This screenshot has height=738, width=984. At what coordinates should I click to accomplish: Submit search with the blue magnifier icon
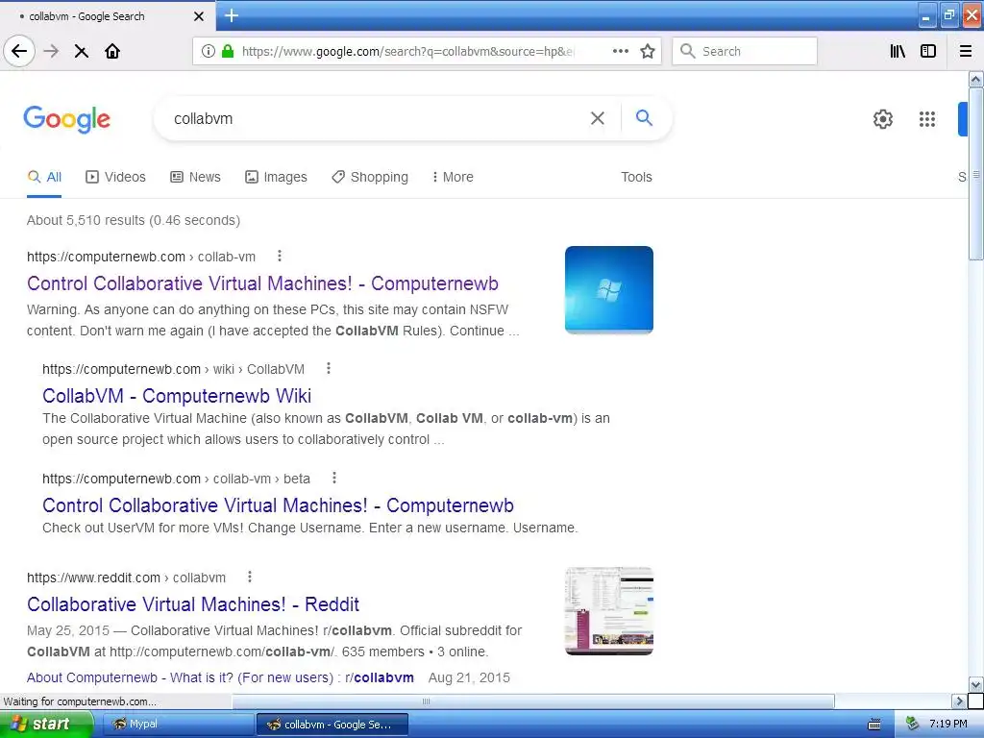644,117
